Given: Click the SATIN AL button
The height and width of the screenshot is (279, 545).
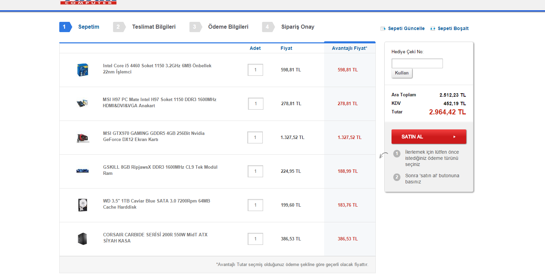Looking at the screenshot, I should point(429,137).
